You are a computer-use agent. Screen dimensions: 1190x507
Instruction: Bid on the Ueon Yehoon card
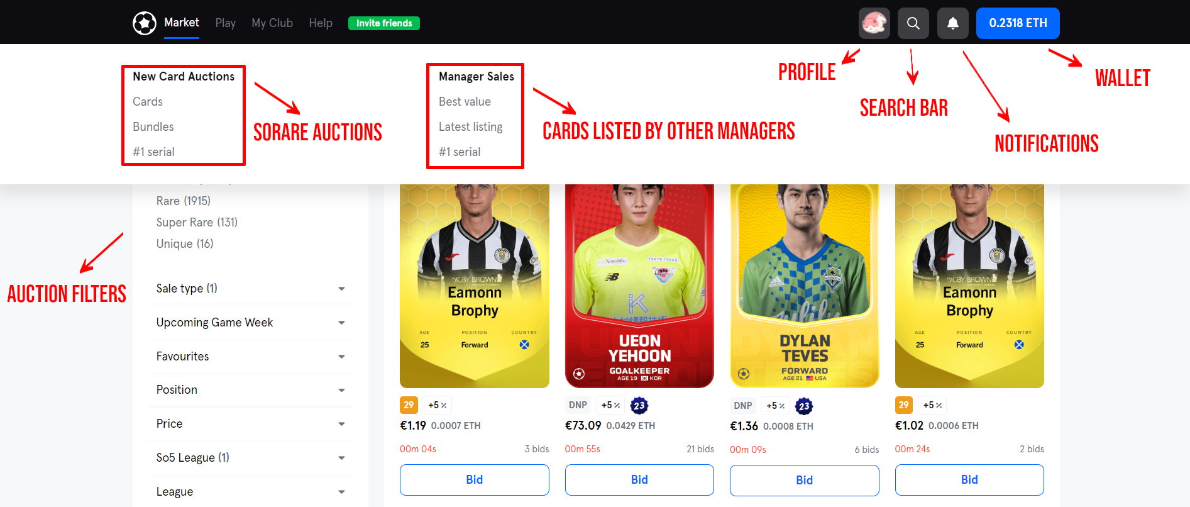pyautogui.click(x=639, y=480)
